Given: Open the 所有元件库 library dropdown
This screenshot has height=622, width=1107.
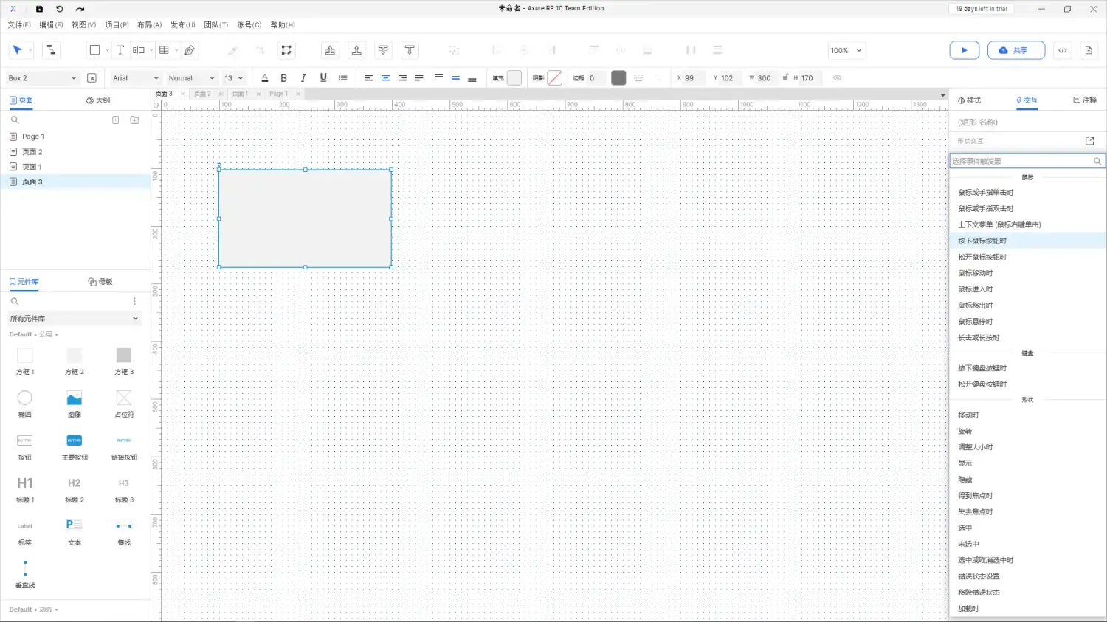Looking at the screenshot, I should (x=74, y=319).
